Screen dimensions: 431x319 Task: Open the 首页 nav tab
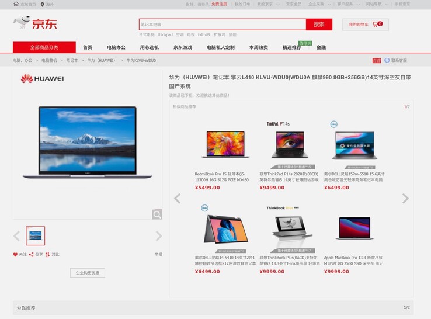click(88, 47)
